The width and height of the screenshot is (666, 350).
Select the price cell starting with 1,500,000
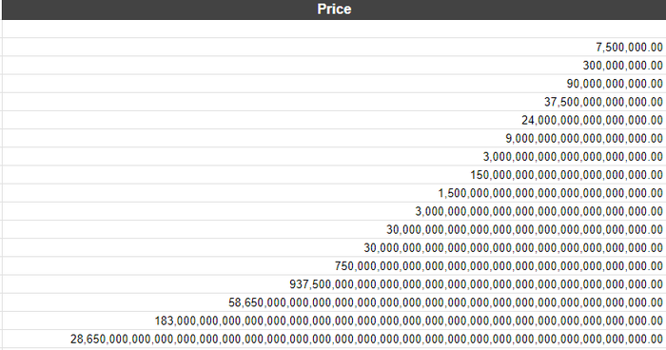coord(334,193)
